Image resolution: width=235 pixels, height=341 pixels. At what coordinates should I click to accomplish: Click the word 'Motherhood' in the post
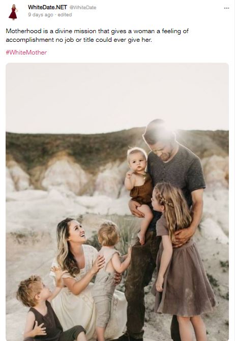(x=23, y=31)
